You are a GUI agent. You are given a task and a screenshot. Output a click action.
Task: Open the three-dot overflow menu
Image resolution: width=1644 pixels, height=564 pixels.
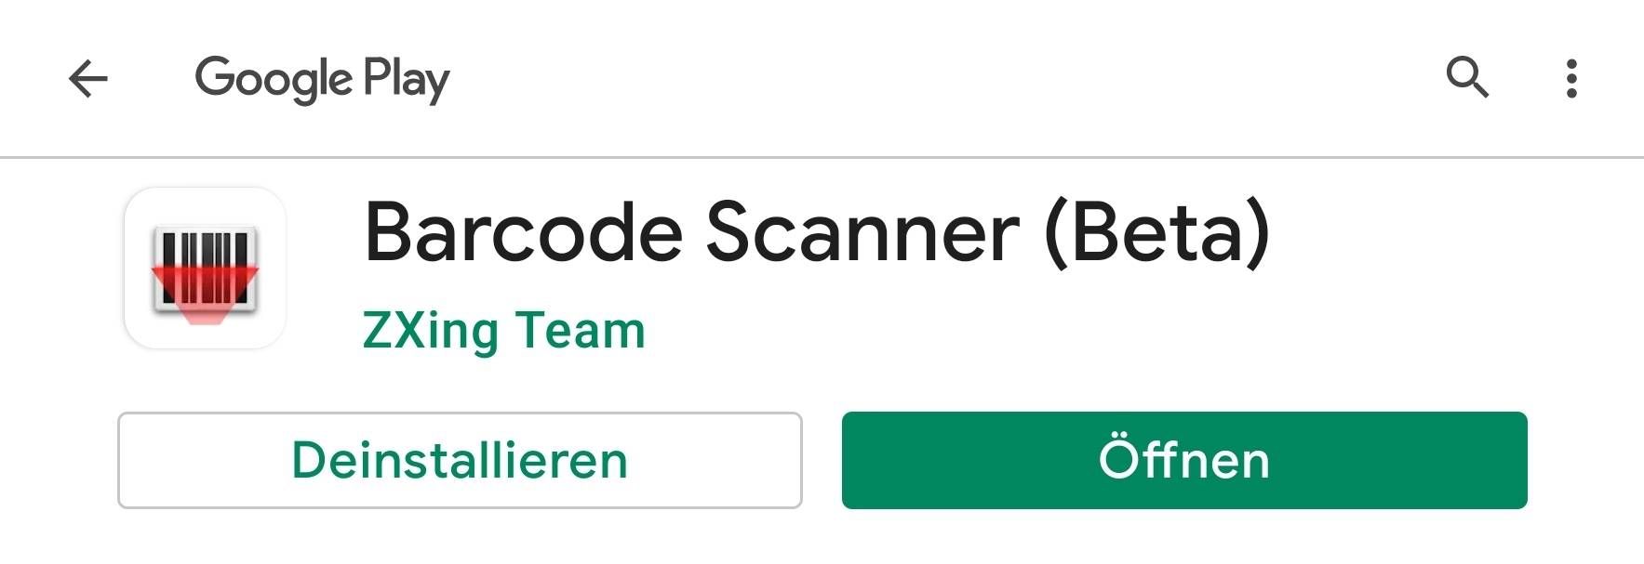pos(1571,78)
